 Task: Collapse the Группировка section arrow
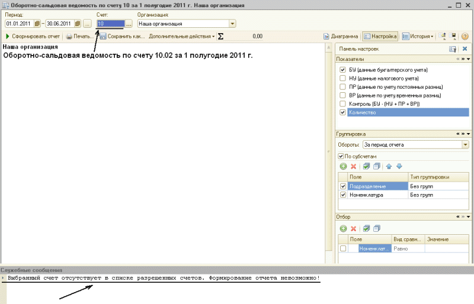coord(469,134)
